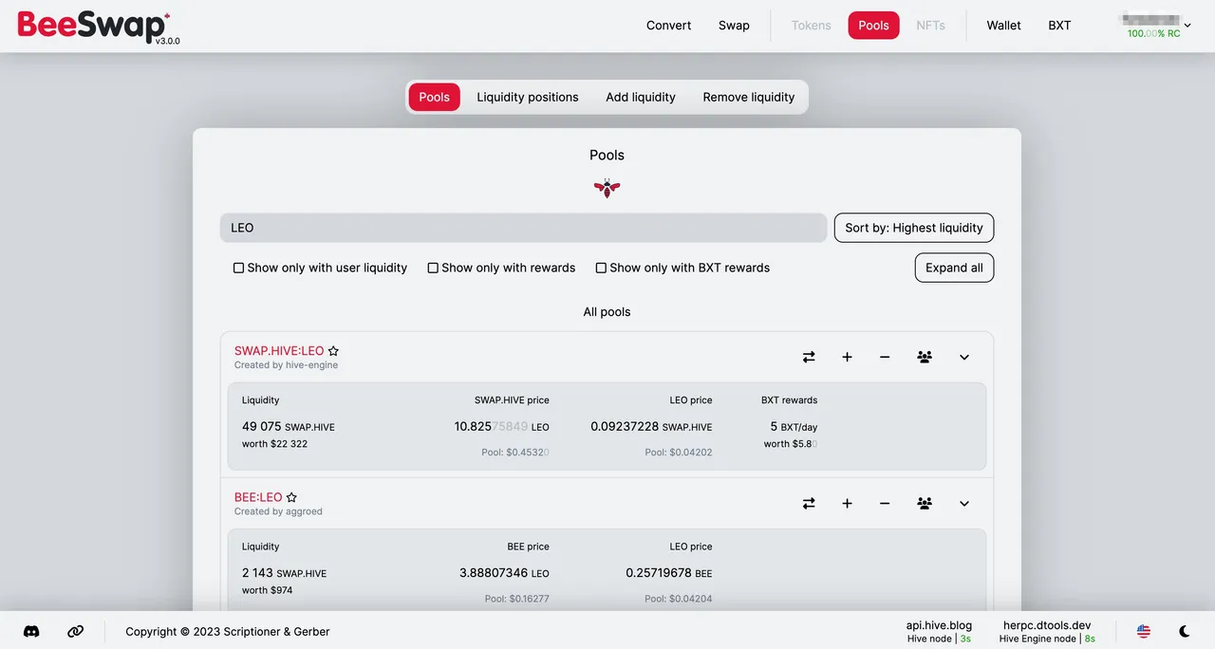This screenshot has width=1215, height=649.
Task: Open the NFTs page
Action: [x=930, y=26]
